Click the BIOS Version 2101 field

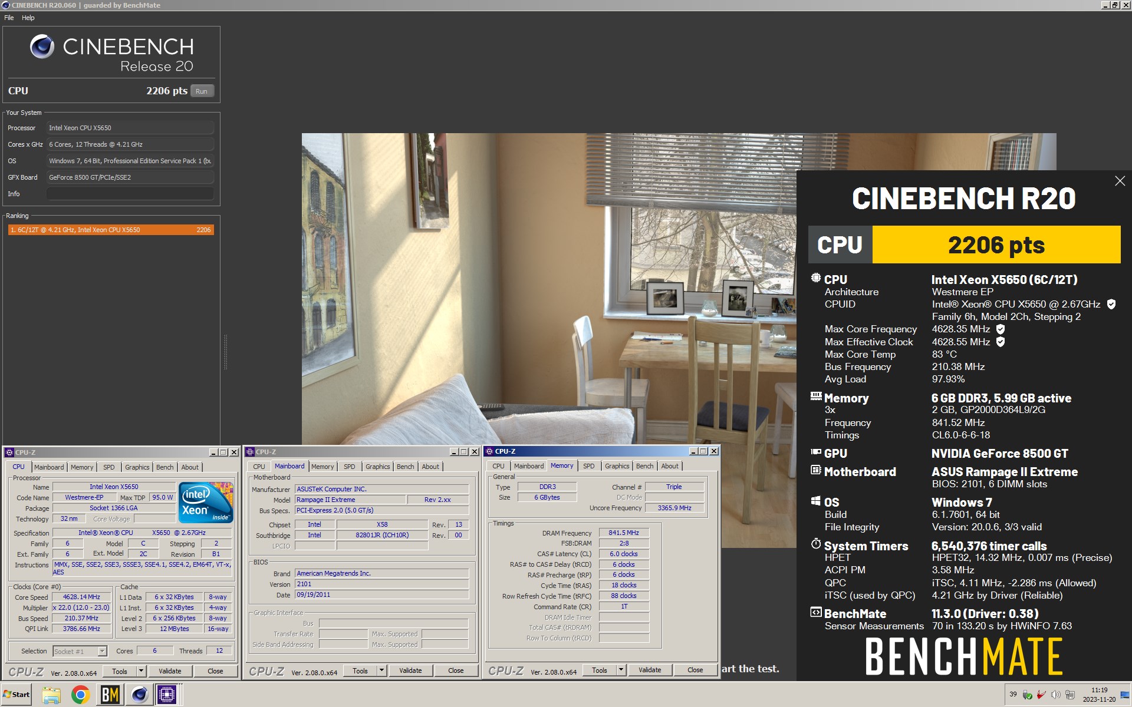(381, 584)
